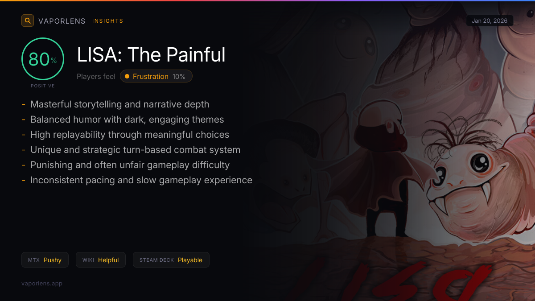Click the LISA: The Painful title

(151, 55)
